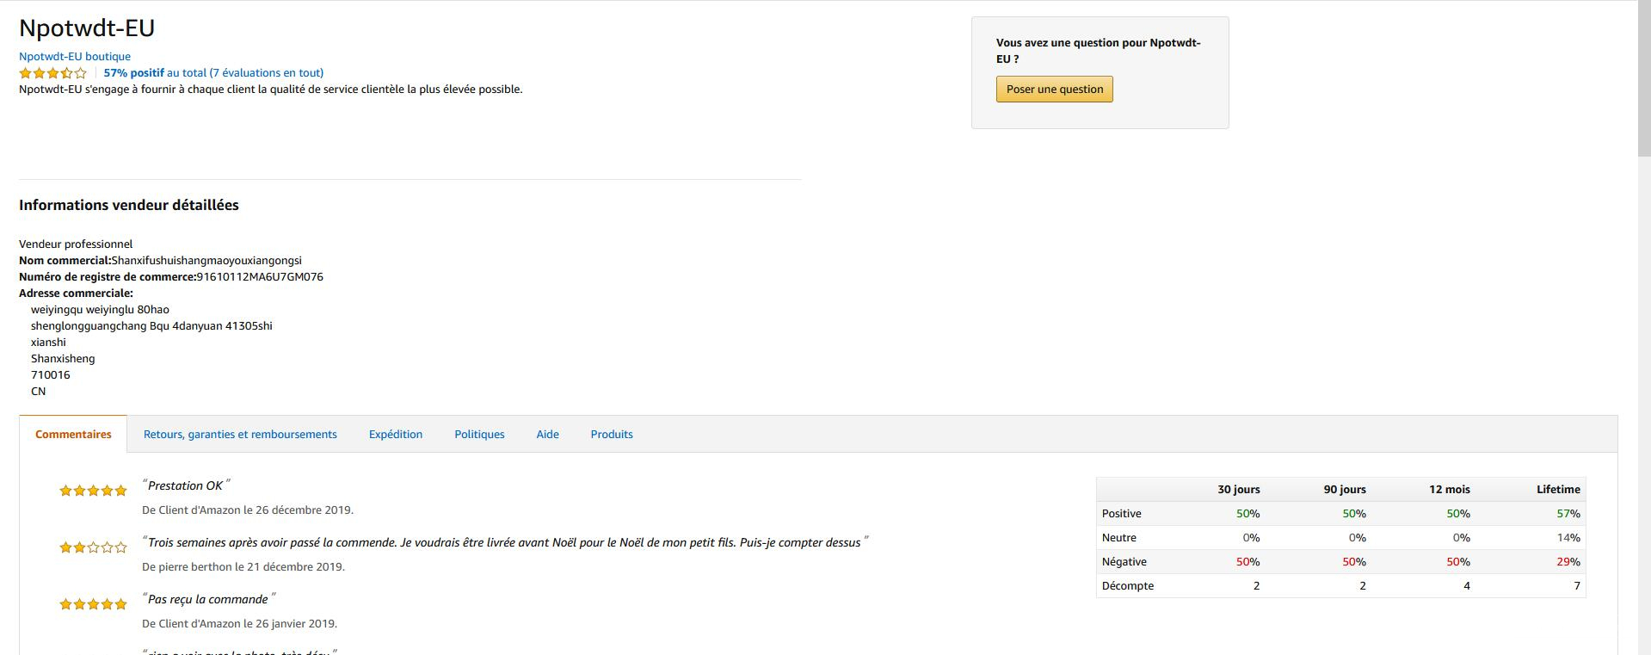Open the Npotwdt-EU boutique link
Screen dimensions: 1651x655
pyautogui.click(x=75, y=56)
